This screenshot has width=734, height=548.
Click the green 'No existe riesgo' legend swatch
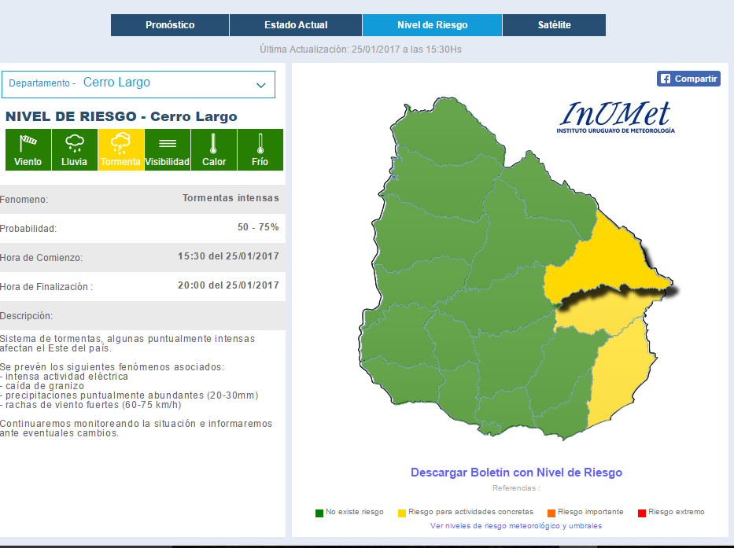click(320, 511)
